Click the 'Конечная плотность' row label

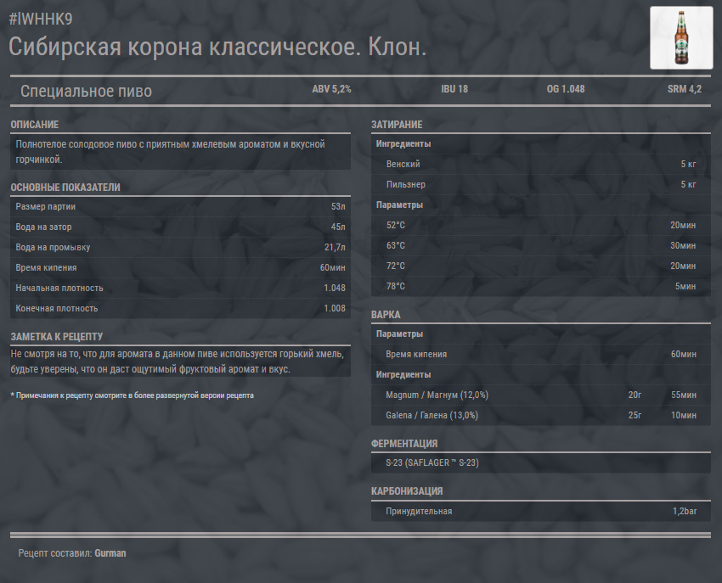pyautogui.click(x=57, y=308)
